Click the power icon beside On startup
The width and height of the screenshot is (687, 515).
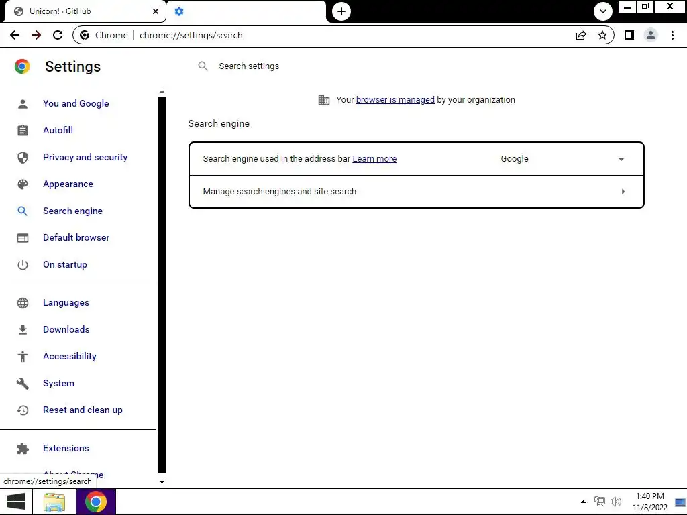tap(23, 264)
